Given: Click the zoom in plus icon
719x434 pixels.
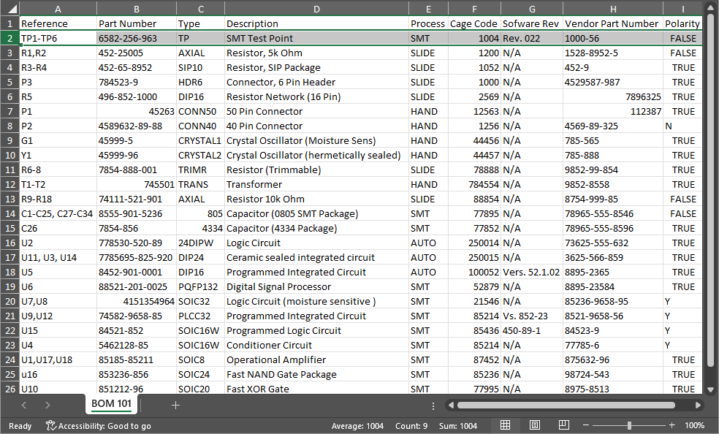Looking at the screenshot, I should point(672,425).
